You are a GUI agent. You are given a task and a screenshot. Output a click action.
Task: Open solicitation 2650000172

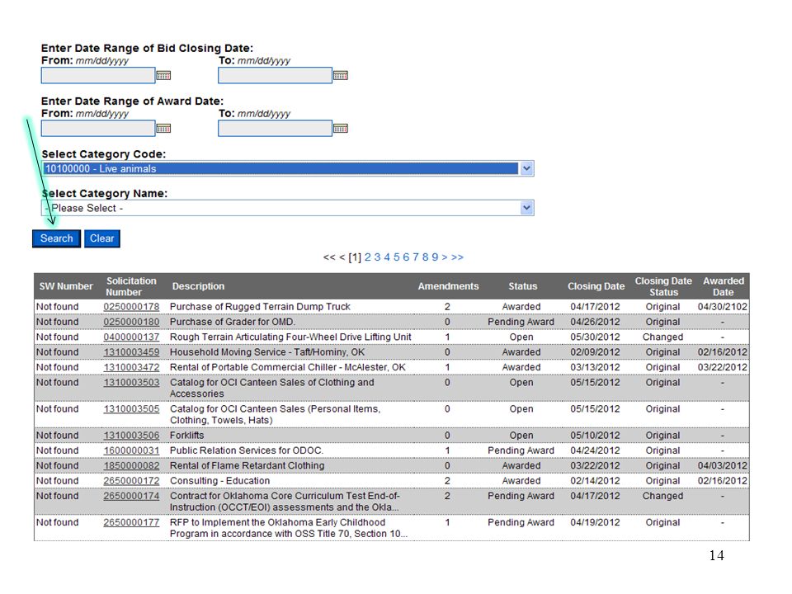click(x=131, y=481)
